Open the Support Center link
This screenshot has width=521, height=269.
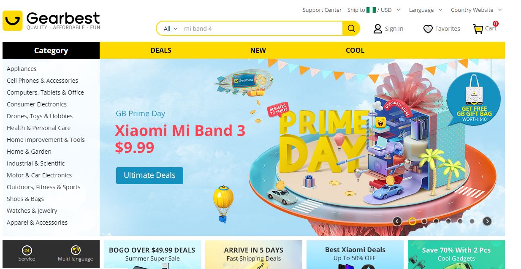[x=322, y=10]
